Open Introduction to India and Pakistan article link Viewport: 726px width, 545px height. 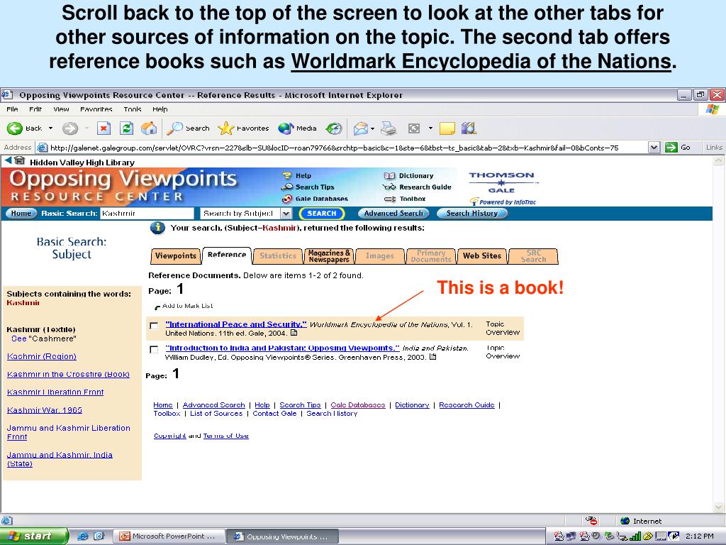click(x=282, y=348)
